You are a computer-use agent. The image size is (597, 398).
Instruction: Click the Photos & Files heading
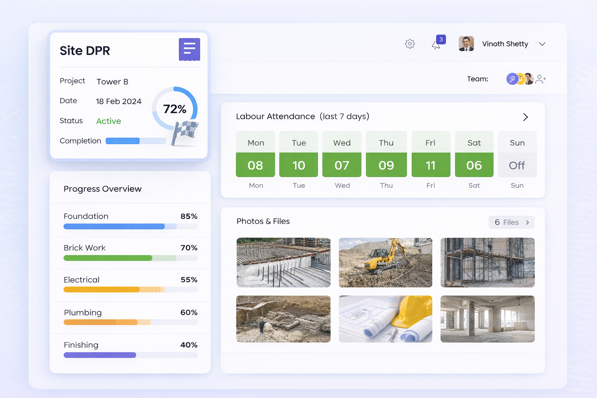click(263, 221)
